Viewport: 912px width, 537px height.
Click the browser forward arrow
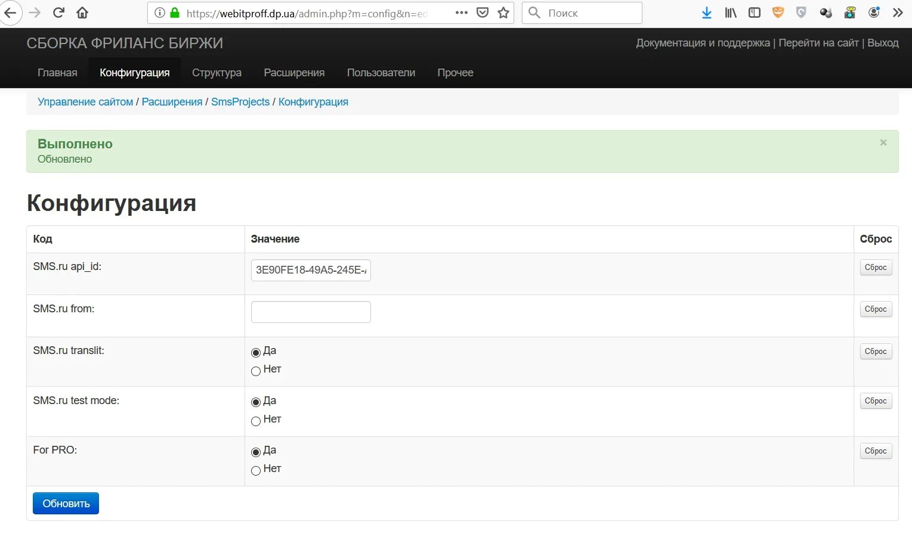[x=35, y=13]
